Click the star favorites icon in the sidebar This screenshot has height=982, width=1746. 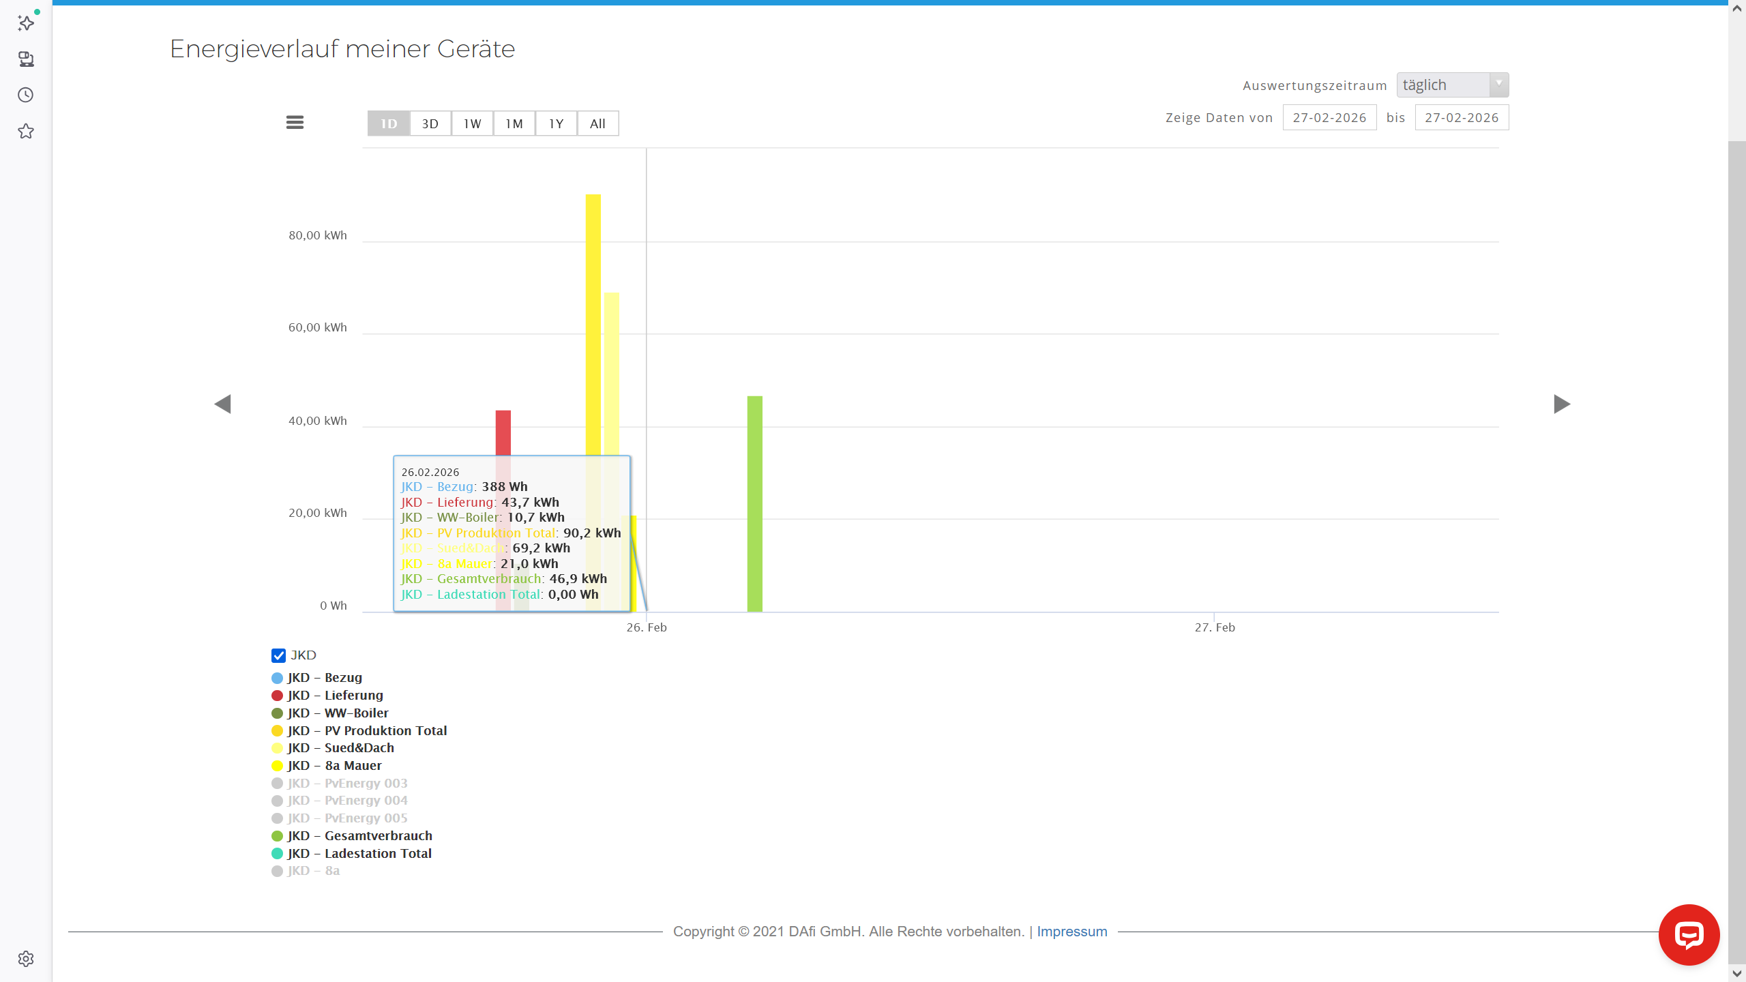26,131
